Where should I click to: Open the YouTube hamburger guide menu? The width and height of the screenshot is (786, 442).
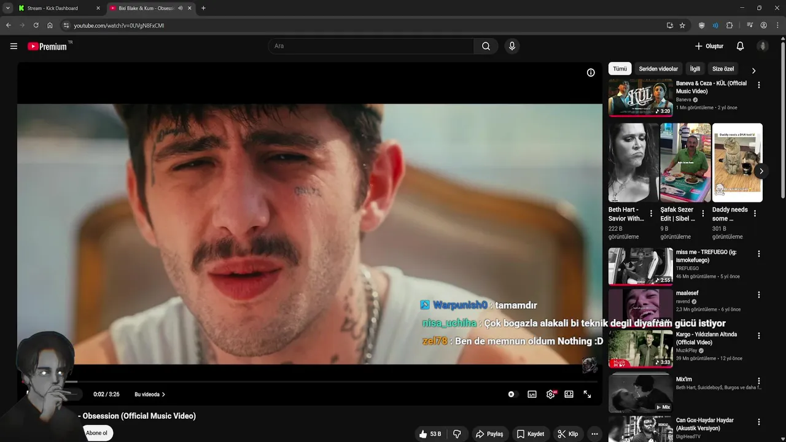pos(14,46)
